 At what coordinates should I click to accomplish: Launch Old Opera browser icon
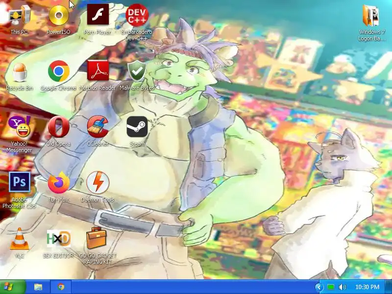coord(59,127)
